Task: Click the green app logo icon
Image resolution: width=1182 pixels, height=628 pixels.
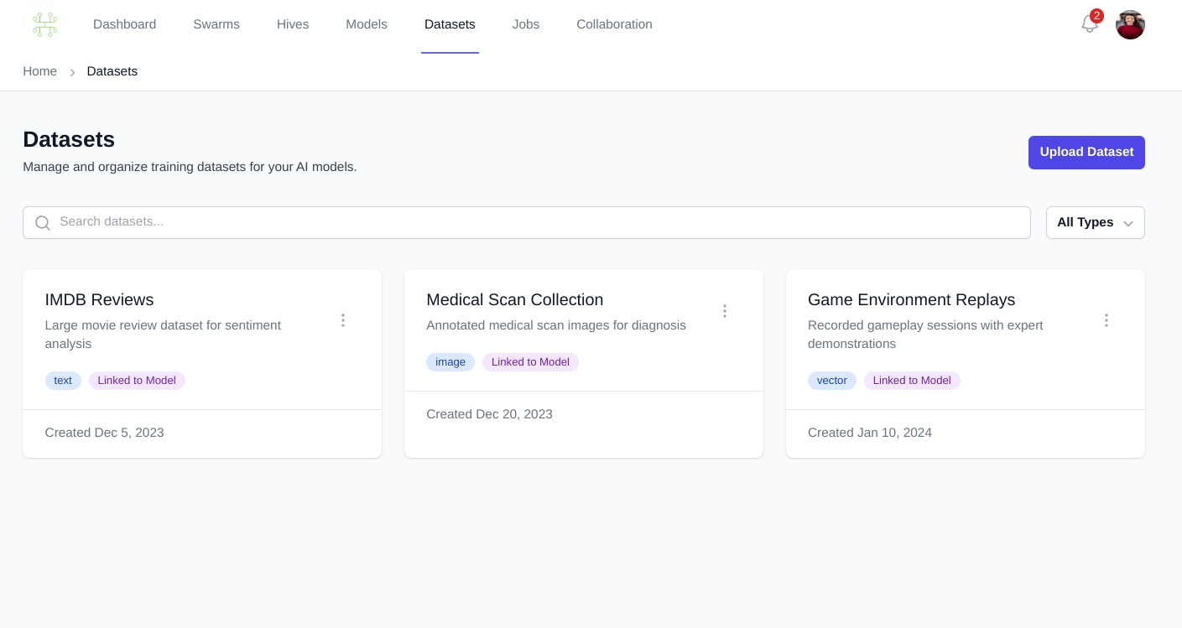Action: 44,24
